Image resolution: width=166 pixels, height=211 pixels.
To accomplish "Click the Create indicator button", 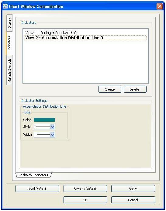I will pos(110,89).
